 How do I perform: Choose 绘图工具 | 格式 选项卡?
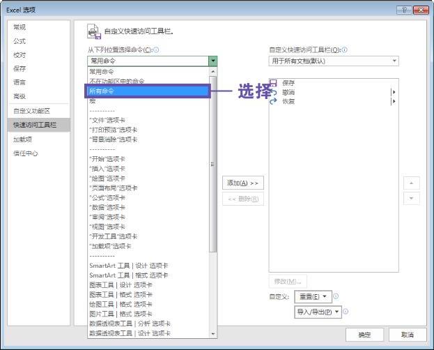pos(148,304)
